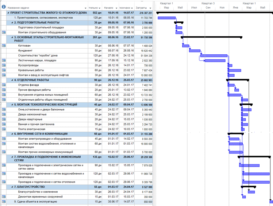Open the Название задачи column filter dropdown
273x206 pixels.
point(85,8)
